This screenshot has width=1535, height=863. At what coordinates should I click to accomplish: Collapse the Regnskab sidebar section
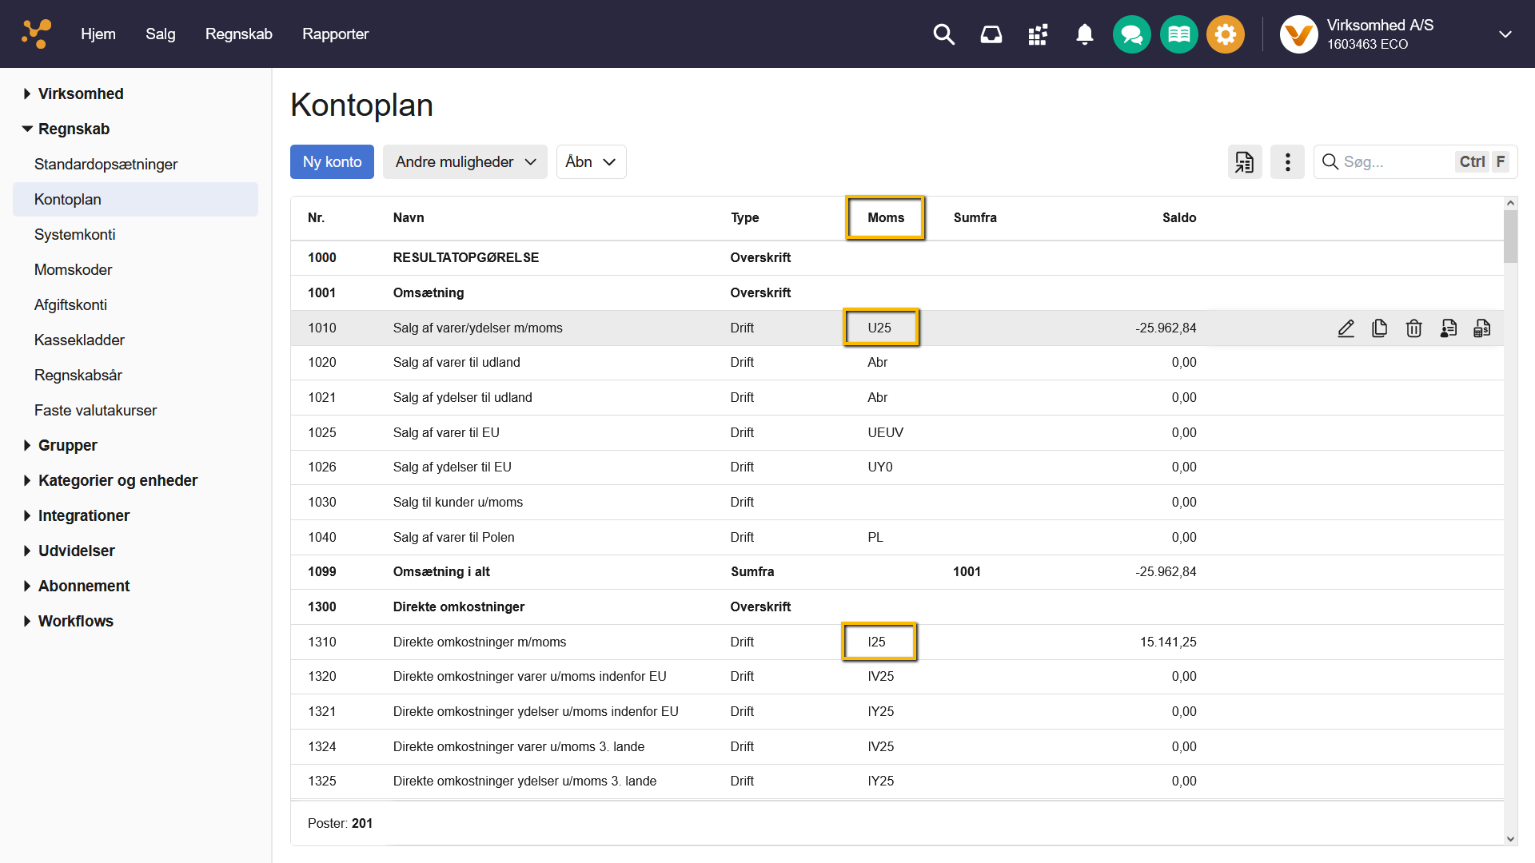click(x=74, y=129)
